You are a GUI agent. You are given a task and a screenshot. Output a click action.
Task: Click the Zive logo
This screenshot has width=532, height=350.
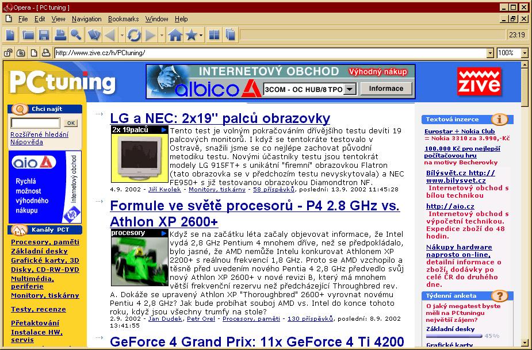(x=479, y=82)
